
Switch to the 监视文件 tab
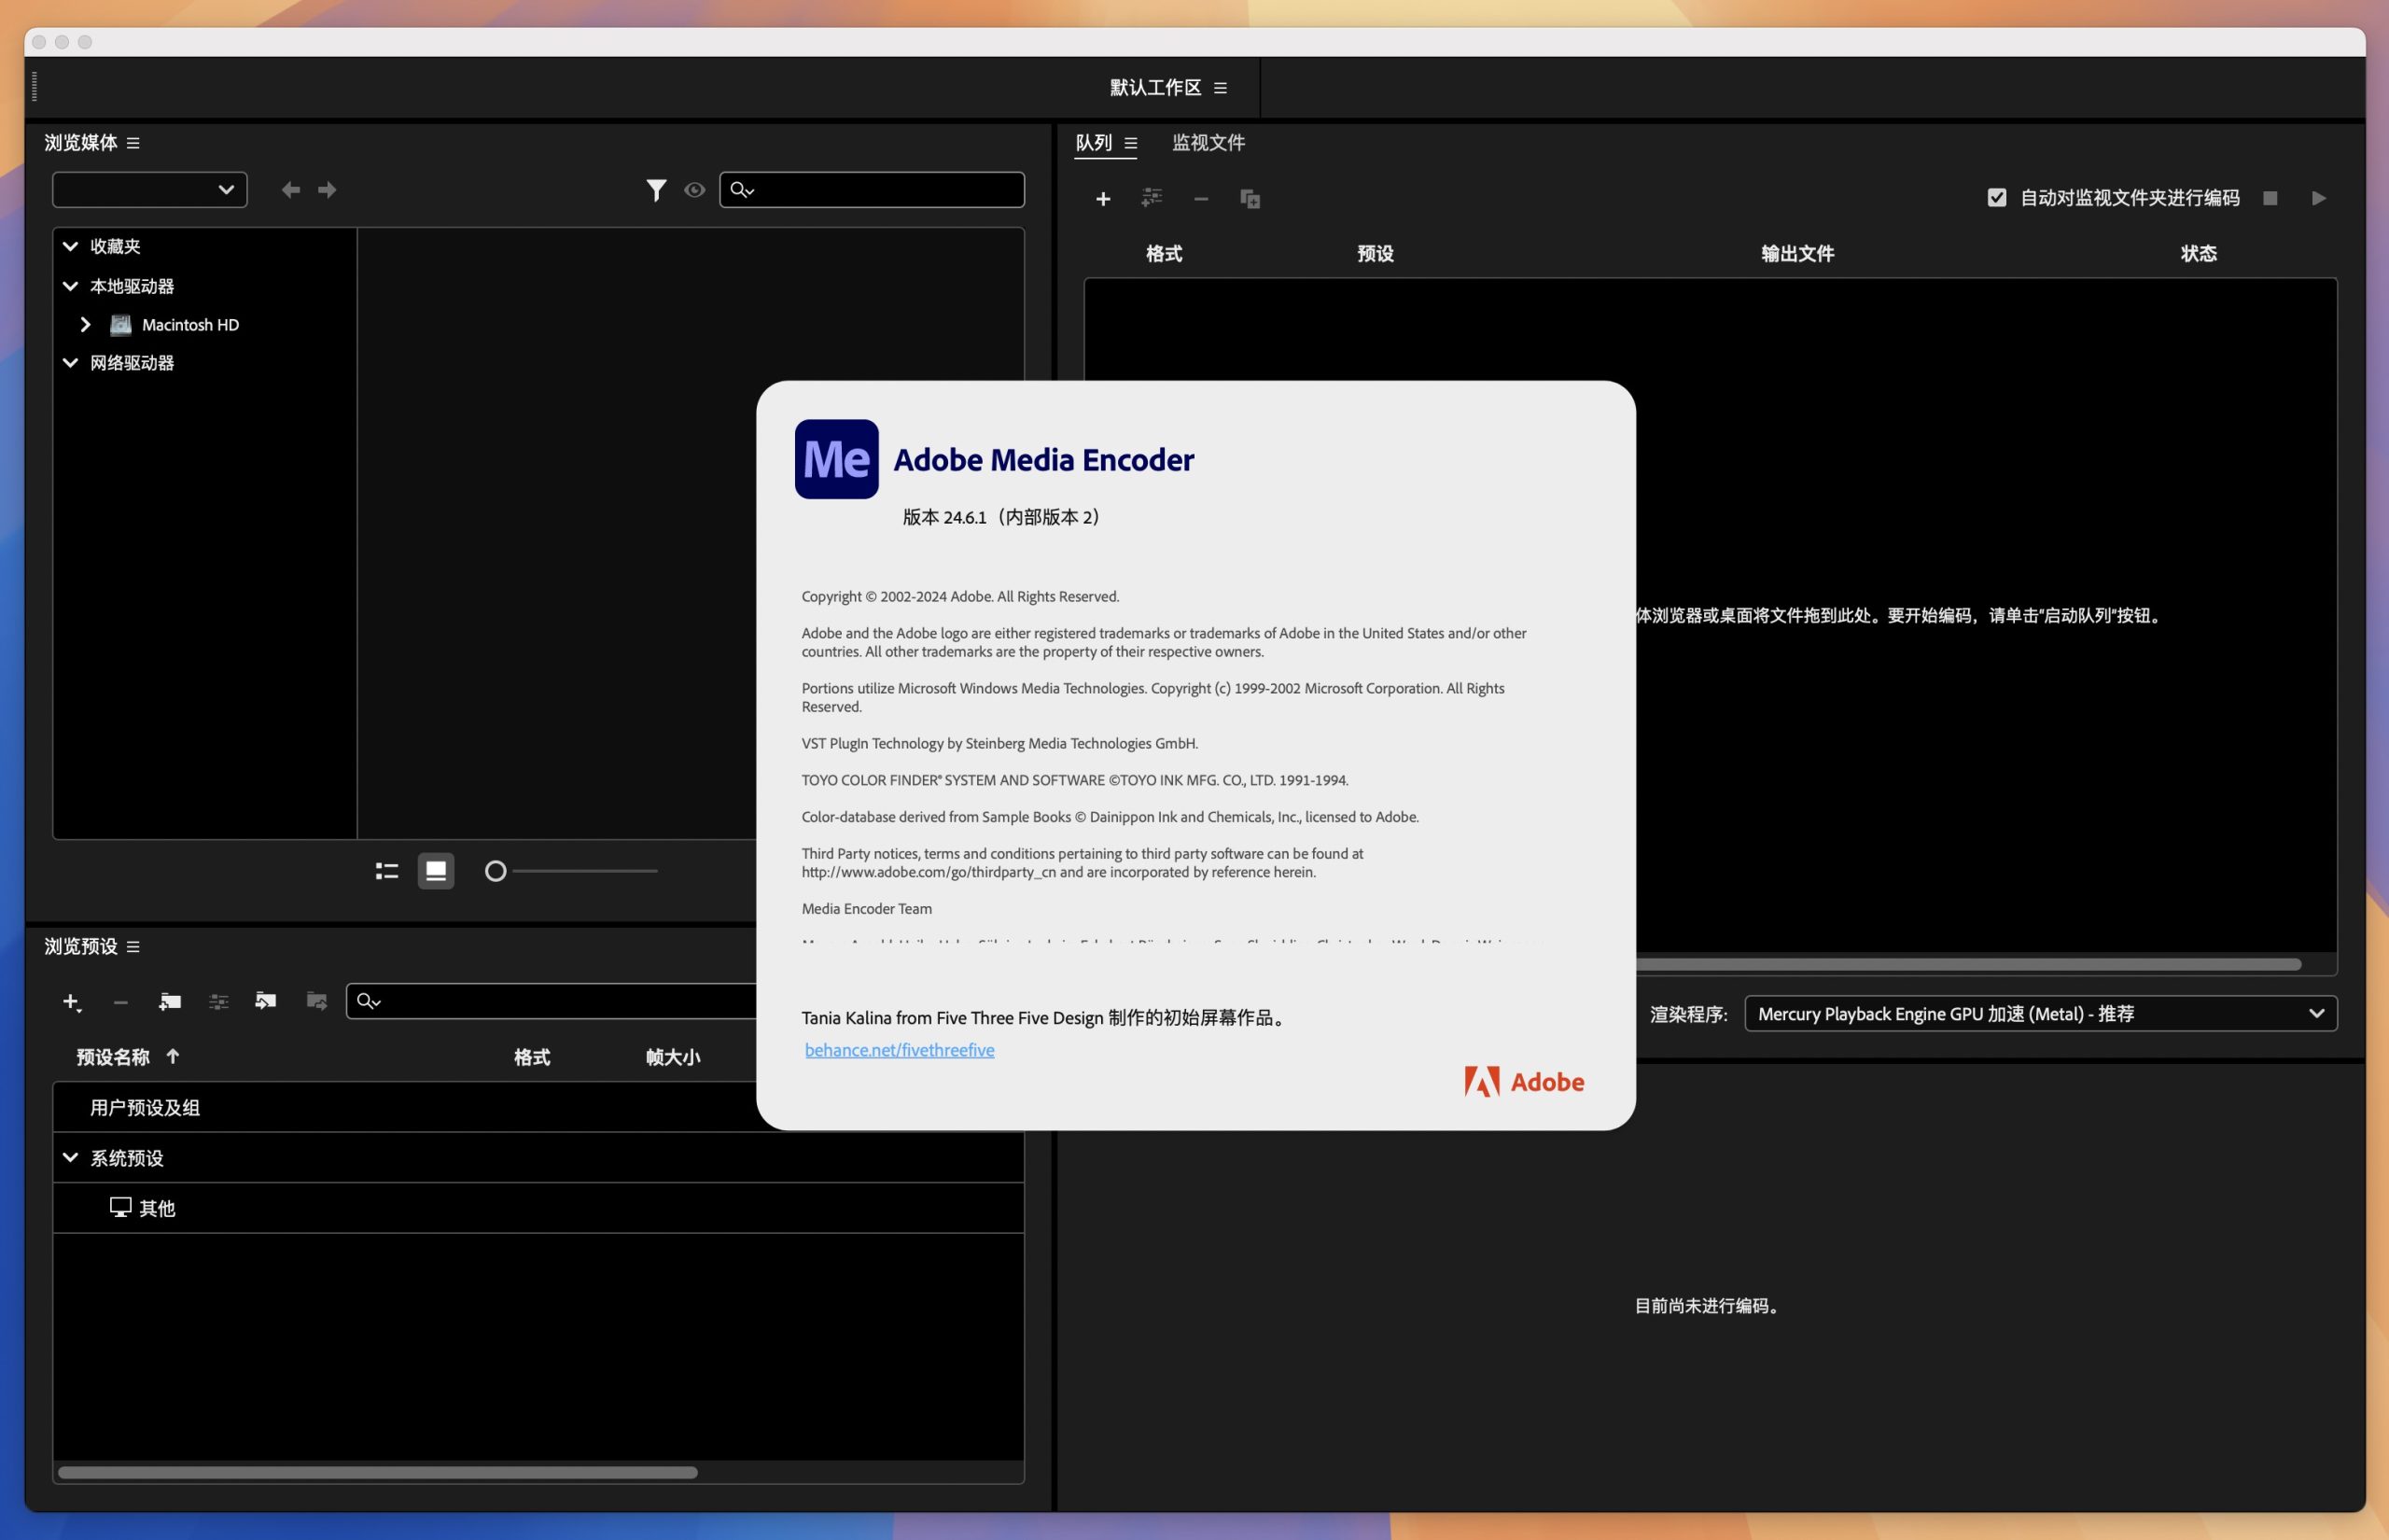(x=1208, y=143)
